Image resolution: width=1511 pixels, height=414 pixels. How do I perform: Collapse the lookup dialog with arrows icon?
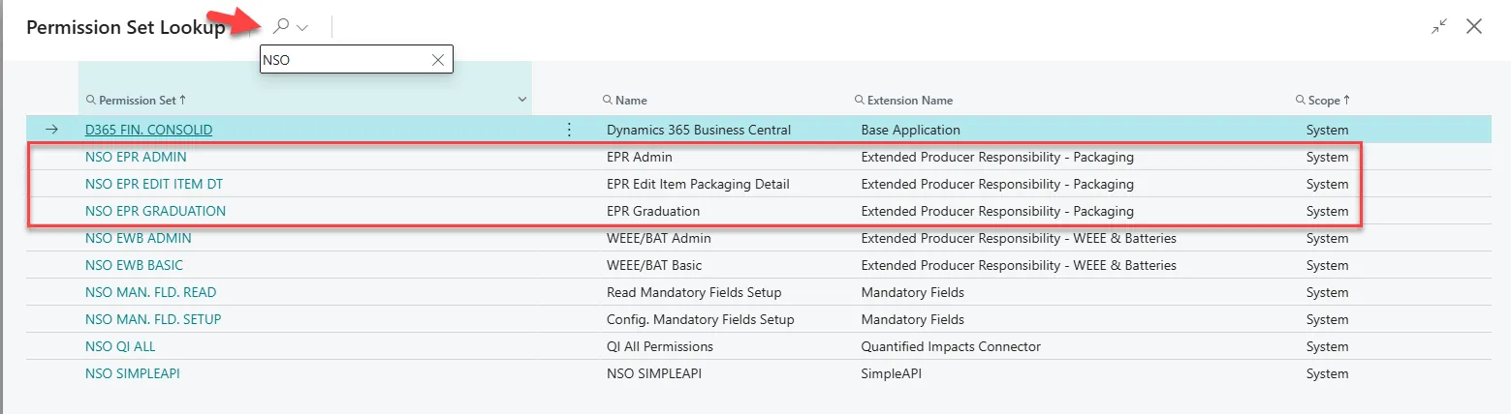tap(1439, 27)
